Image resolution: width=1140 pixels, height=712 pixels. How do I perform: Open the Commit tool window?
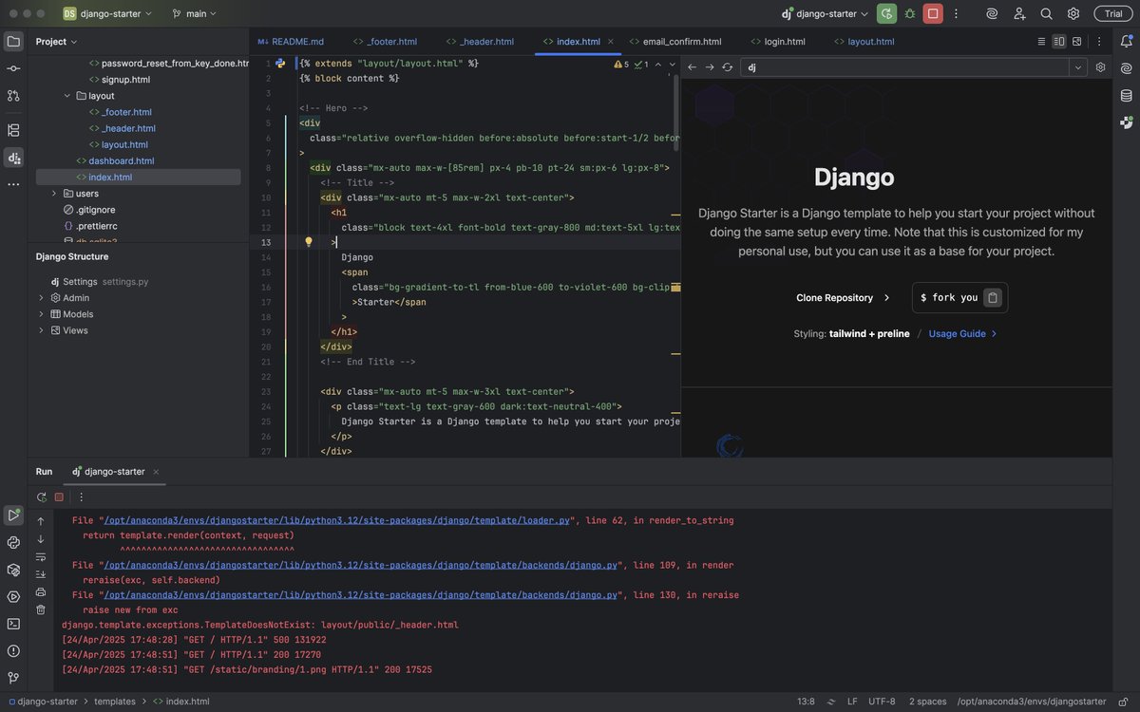[13, 68]
